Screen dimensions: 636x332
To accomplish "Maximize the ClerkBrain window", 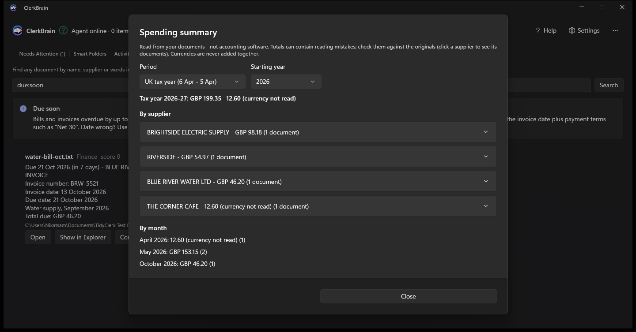I will (x=602, y=7).
